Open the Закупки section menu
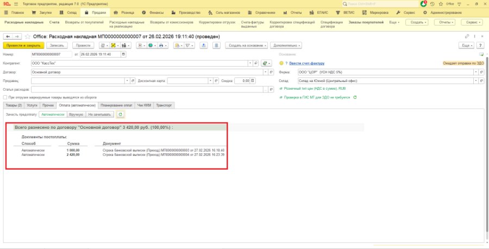 pyautogui.click(x=42, y=13)
